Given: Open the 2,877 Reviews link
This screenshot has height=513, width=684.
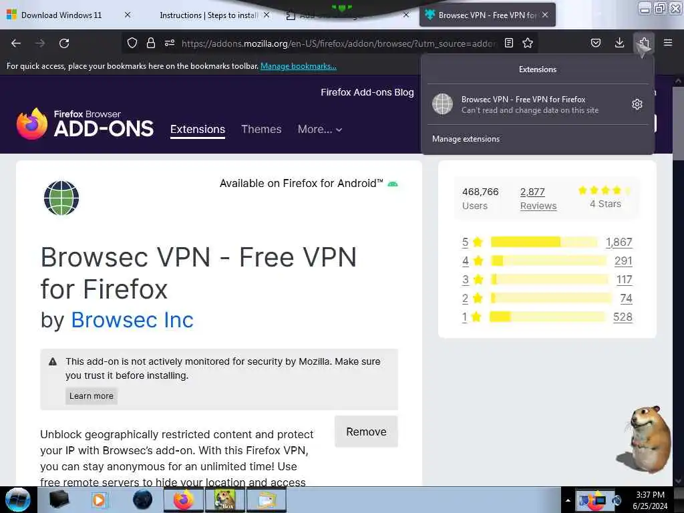Looking at the screenshot, I should click(538, 199).
